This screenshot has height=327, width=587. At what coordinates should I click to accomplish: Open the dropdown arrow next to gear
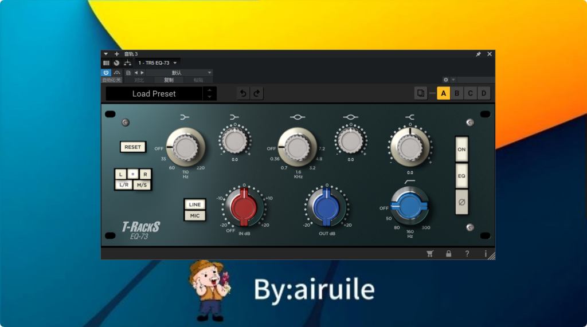(x=453, y=80)
